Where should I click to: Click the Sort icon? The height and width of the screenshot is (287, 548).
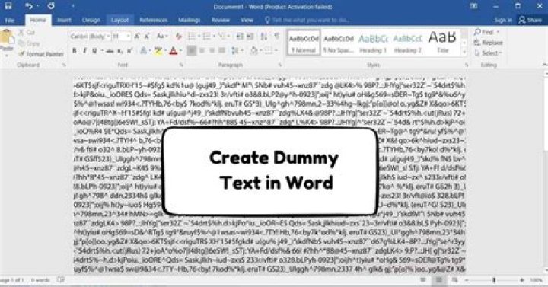coord(264,37)
